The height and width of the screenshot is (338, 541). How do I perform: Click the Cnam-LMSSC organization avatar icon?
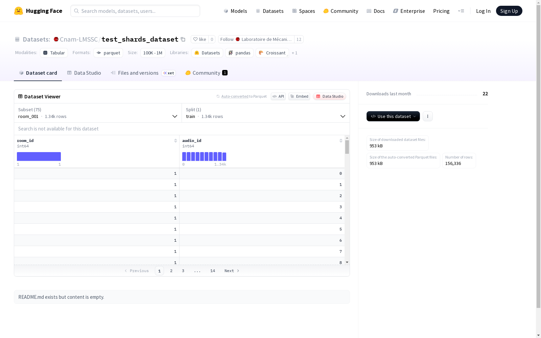(x=56, y=39)
